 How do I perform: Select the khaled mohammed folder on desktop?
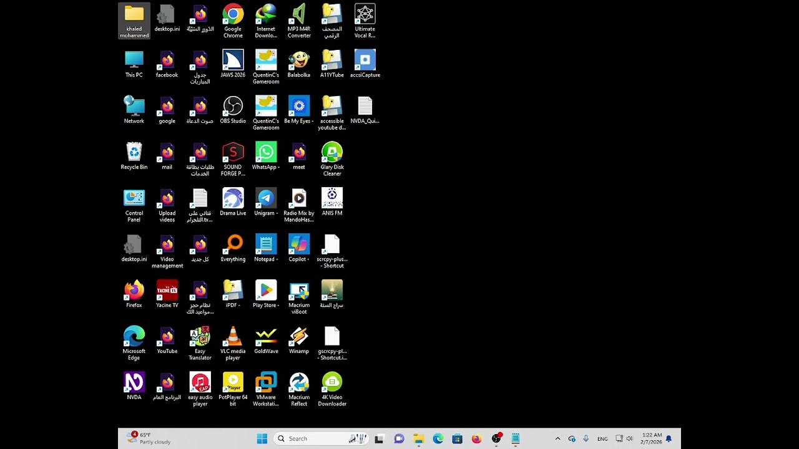pyautogui.click(x=134, y=21)
